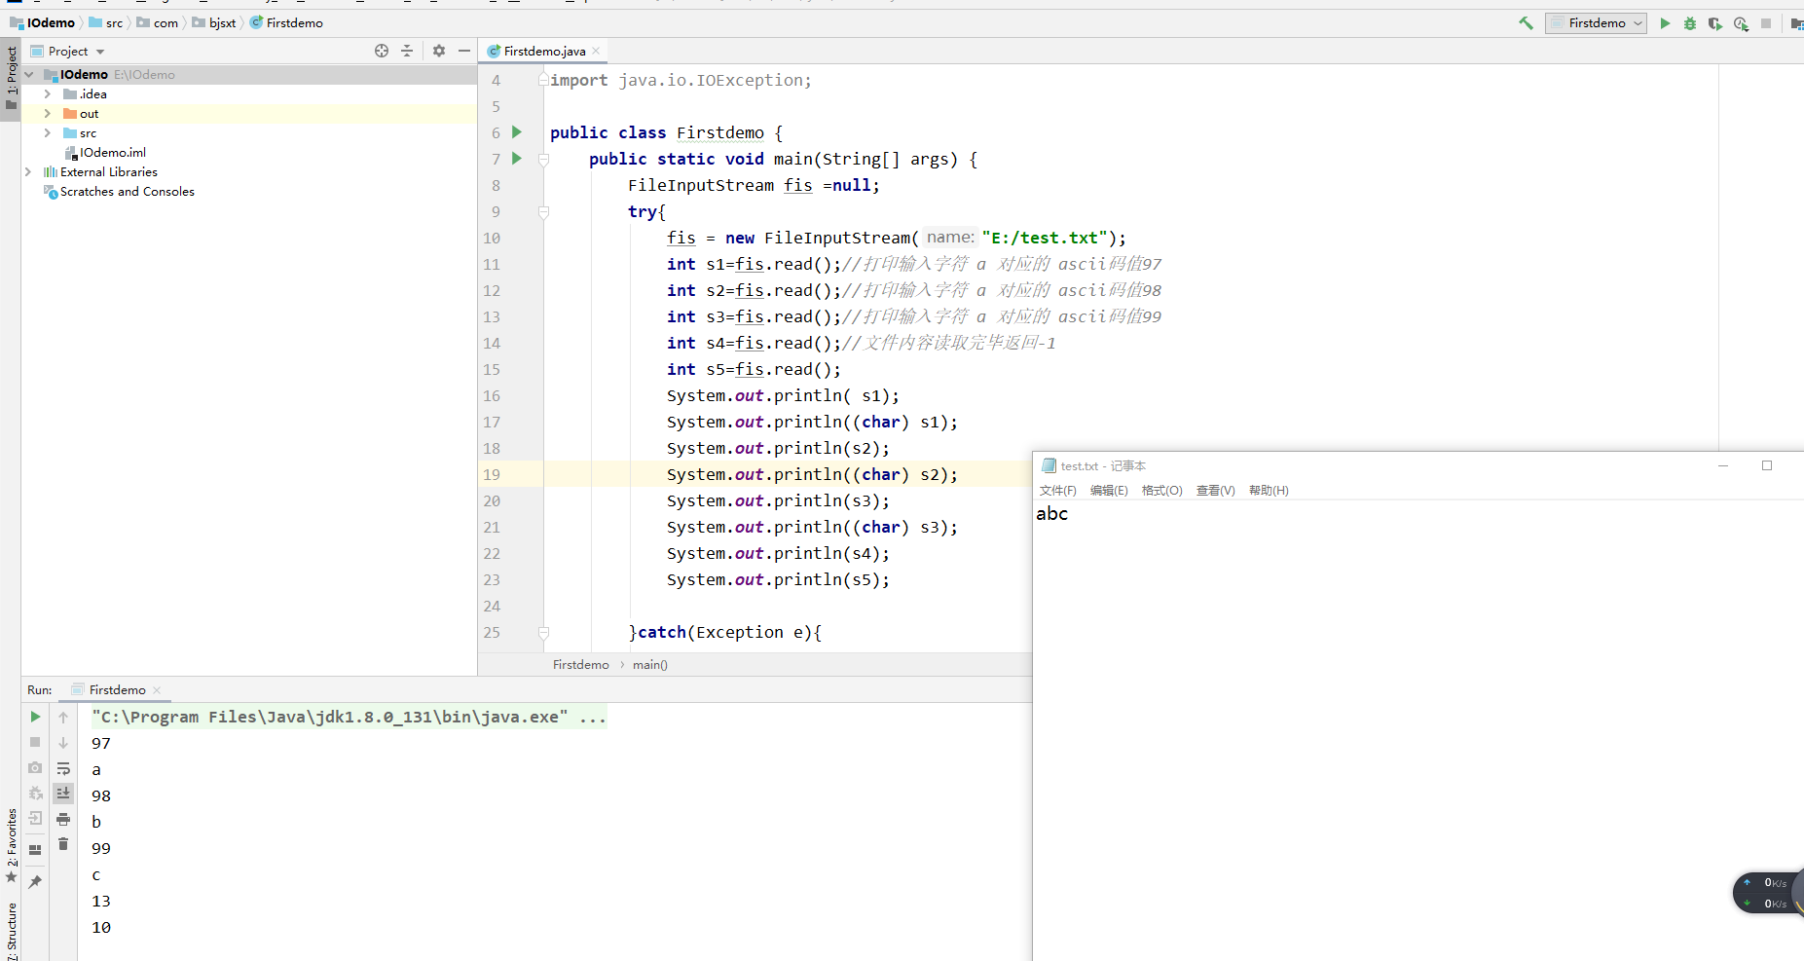Open the 文件(F) menu in Notepad

tap(1058, 490)
